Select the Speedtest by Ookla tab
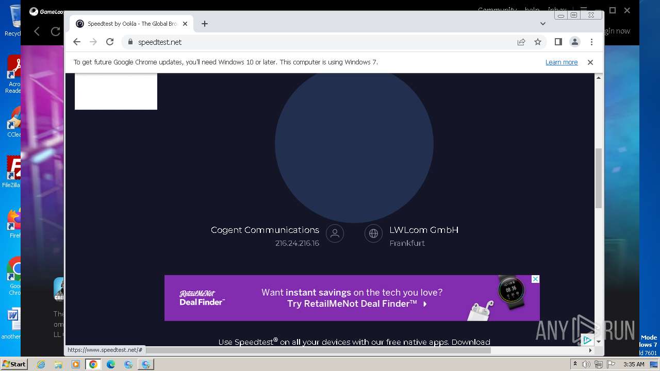660x371 pixels. tap(132, 24)
